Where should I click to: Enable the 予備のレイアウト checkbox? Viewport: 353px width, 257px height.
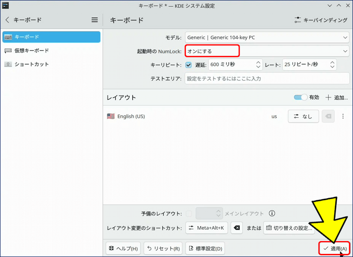[x=189, y=214]
